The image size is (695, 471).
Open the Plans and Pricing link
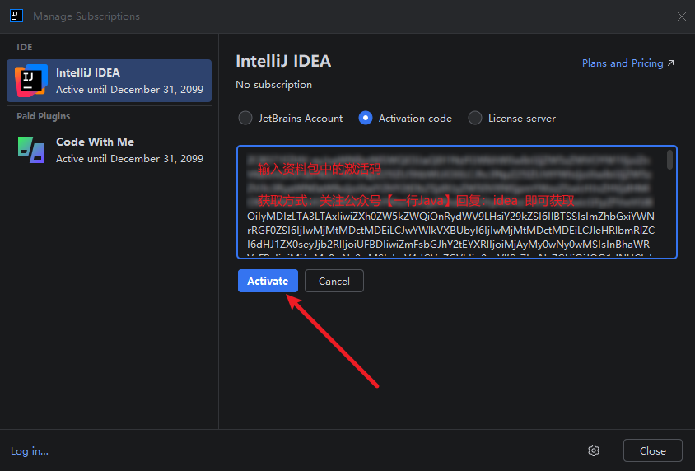click(622, 63)
